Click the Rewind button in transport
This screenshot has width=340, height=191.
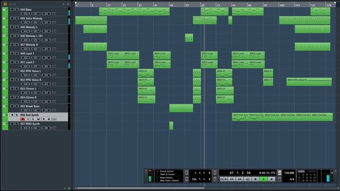pos(232,179)
